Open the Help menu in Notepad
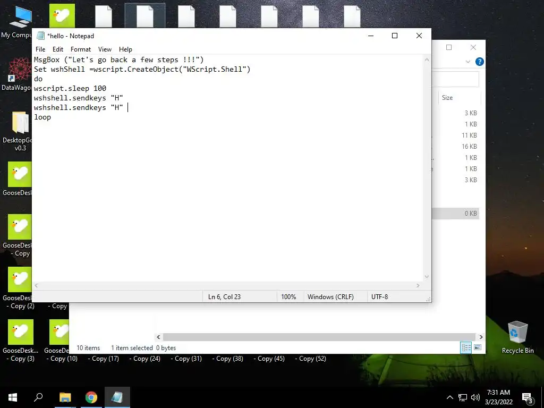 click(x=125, y=49)
